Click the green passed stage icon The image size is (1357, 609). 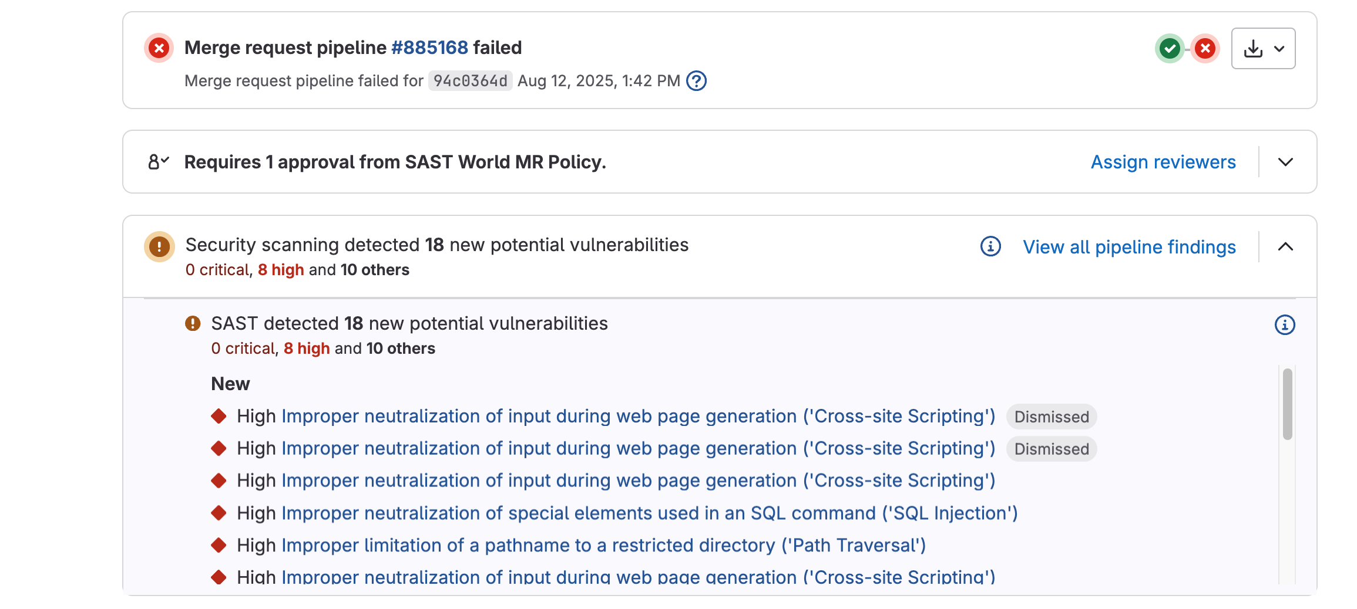pyautogui.click(x=1170, y=48)
